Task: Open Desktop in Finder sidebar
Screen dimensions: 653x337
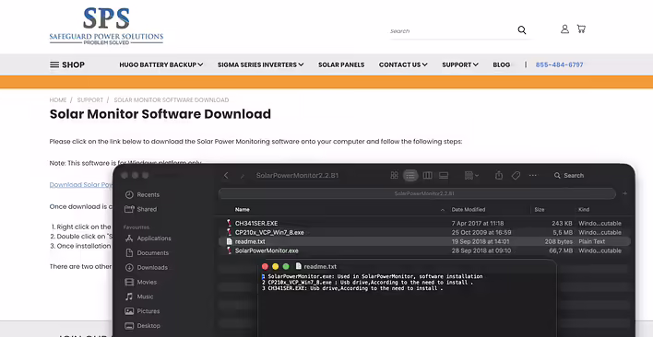Action: click(142, 325)
